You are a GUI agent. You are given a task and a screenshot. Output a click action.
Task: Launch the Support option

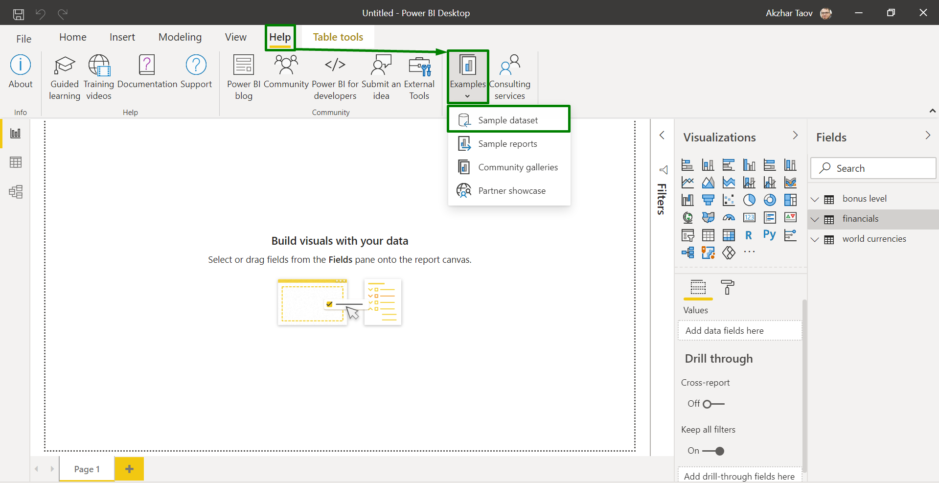[x=196, y=72]
